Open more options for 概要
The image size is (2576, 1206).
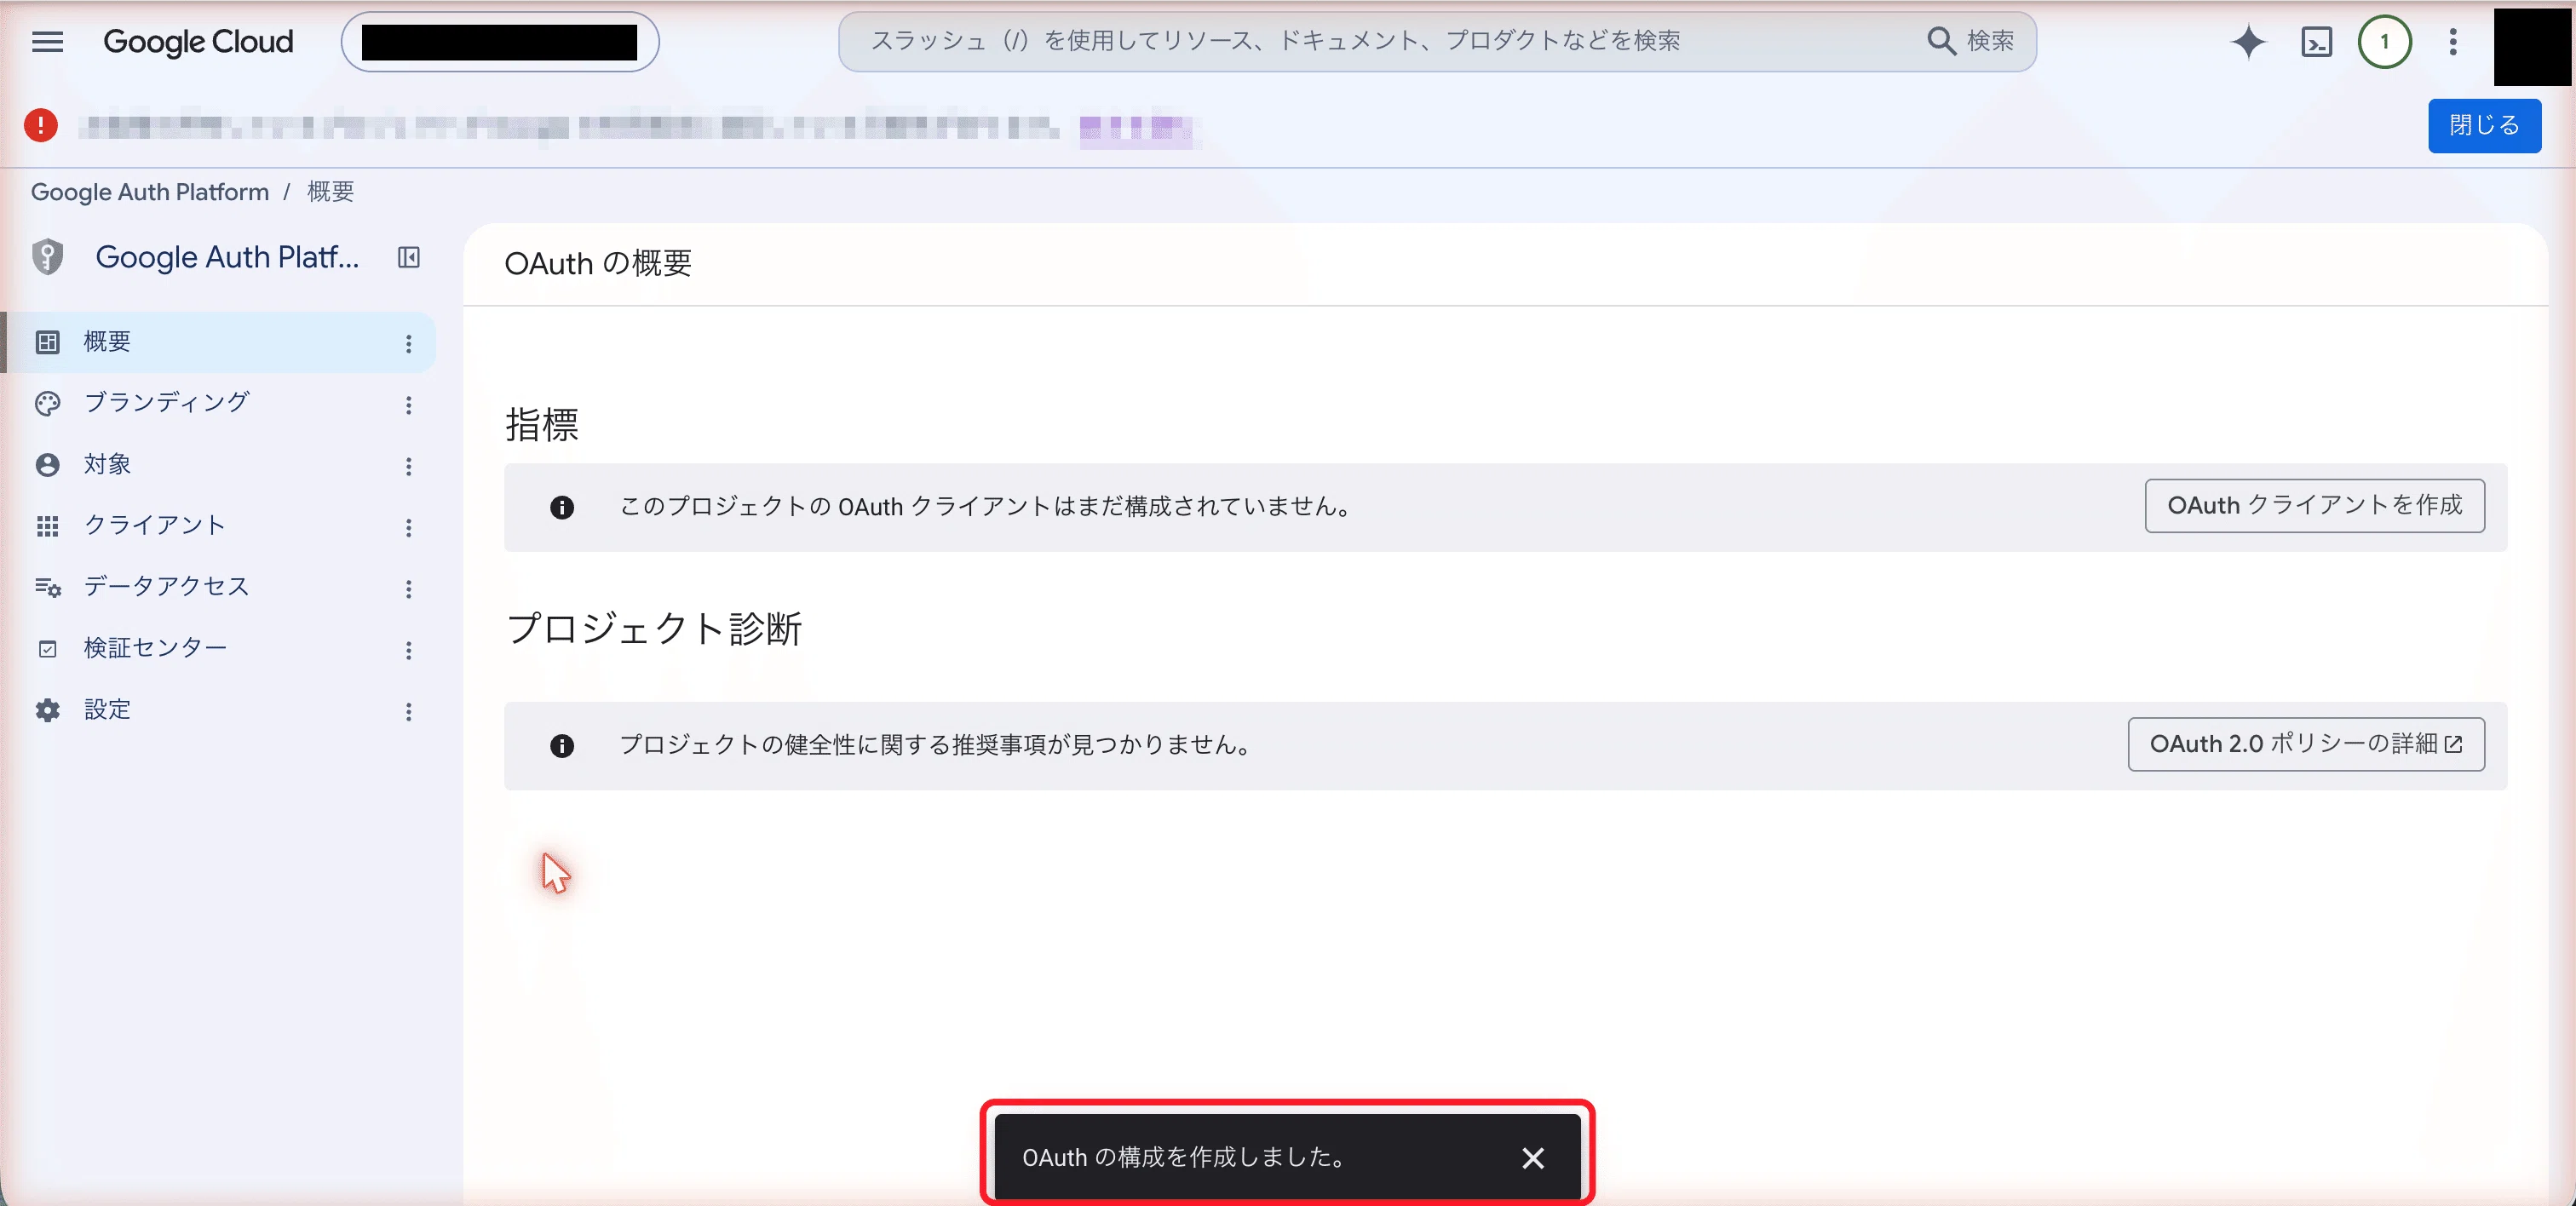point(409,344)
